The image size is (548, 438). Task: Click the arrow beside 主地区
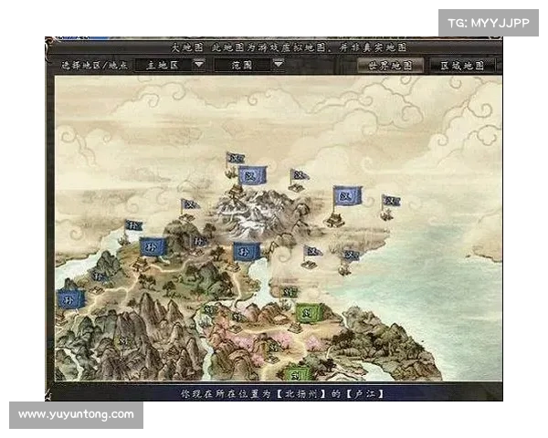coord(199,64)
